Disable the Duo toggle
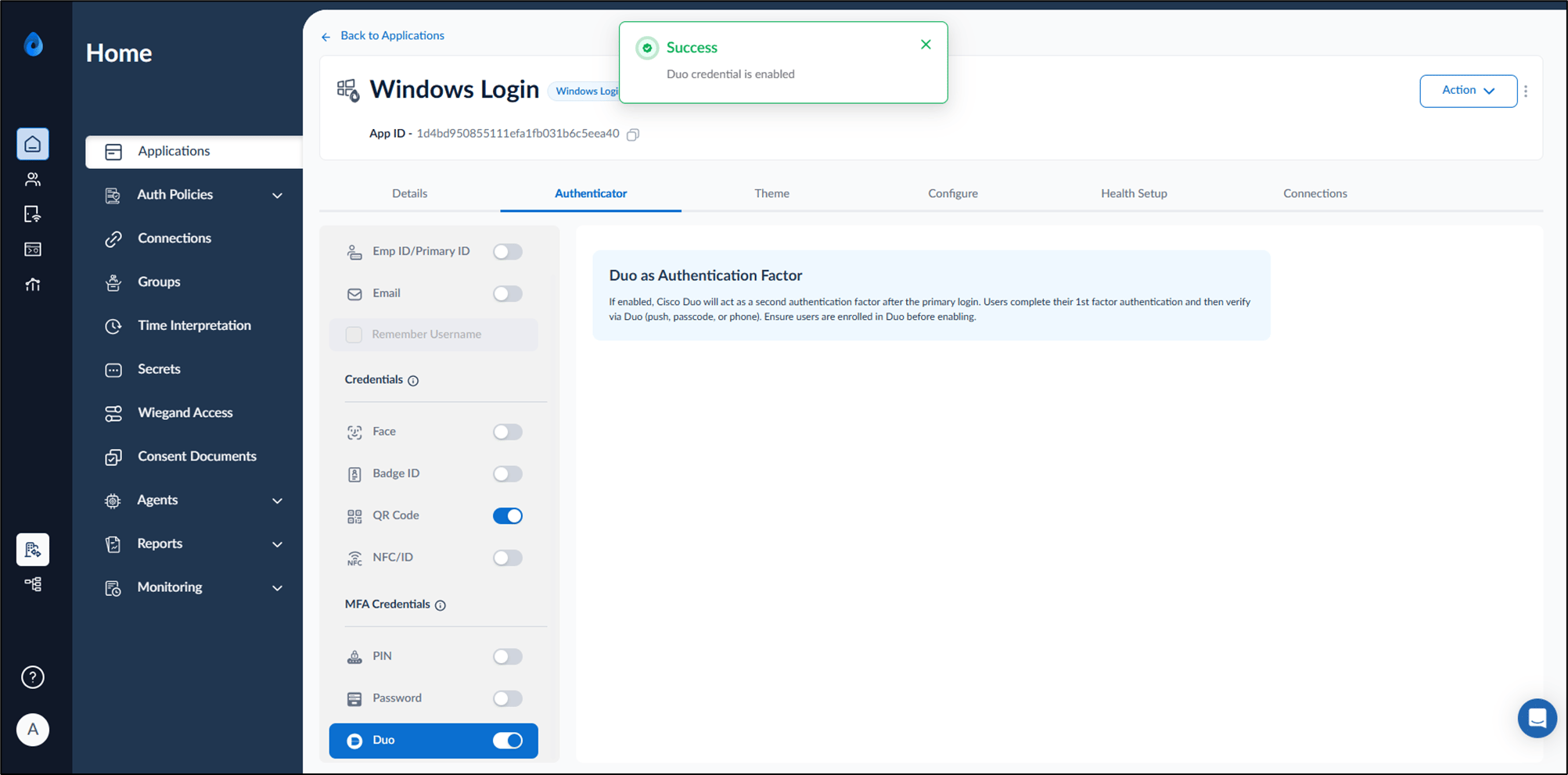This screenshot has height=775, width=1568. (508, 741)
